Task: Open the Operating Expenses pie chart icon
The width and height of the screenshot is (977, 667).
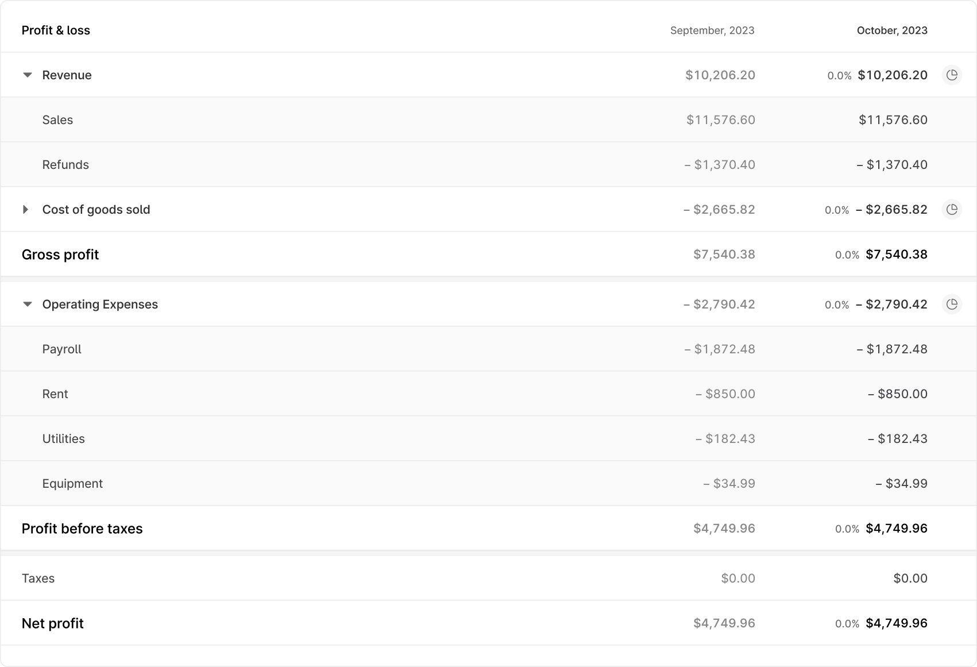Action: coord(952,304)
